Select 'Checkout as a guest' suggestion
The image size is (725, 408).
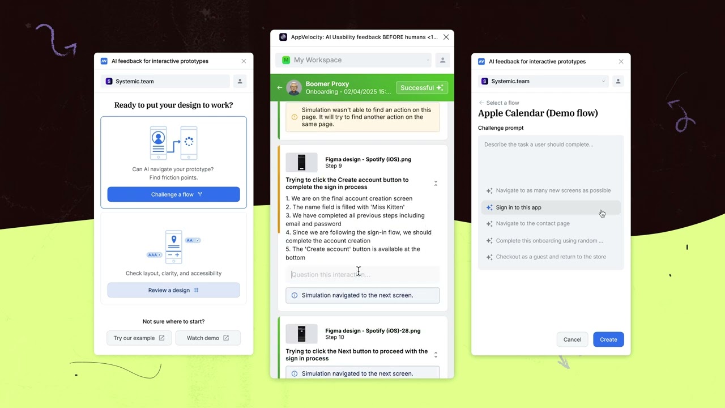(551, 257)
